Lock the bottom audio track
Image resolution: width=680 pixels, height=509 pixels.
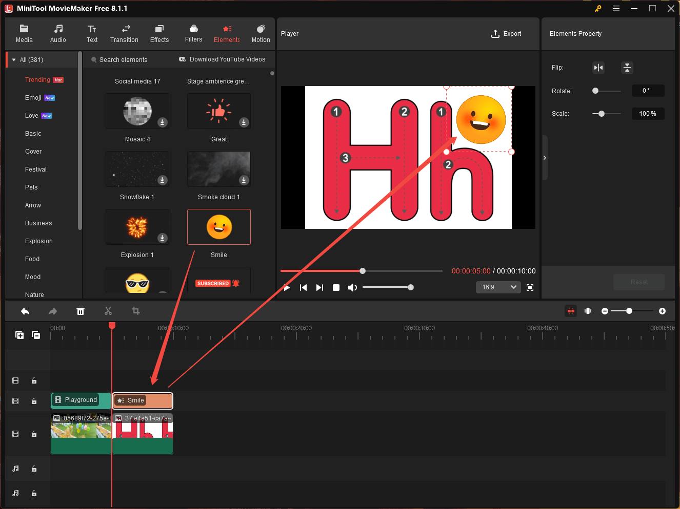click(34, 493)
